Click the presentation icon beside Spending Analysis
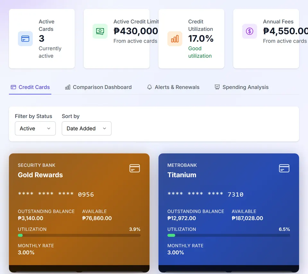Viewport: 308px width, 274px height. (217, 87)
